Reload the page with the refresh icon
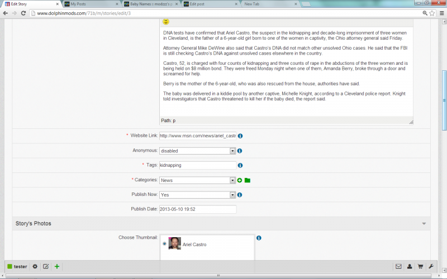The width and height of the screenshot is (447, 279). 23,13
